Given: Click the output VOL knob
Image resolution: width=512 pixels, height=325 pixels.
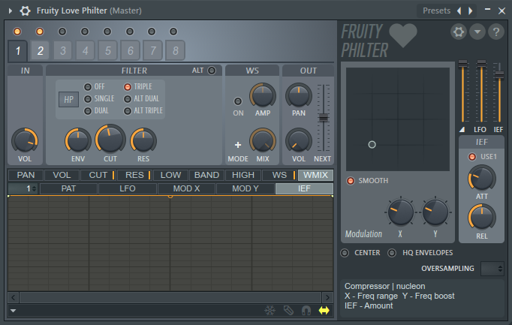Looking at the screenshot, I should 299,140.
